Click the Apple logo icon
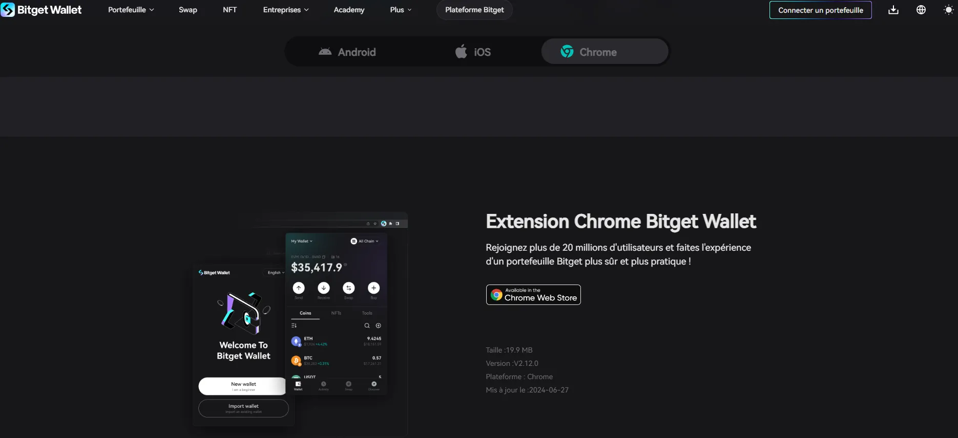 [x=461, y=51]
